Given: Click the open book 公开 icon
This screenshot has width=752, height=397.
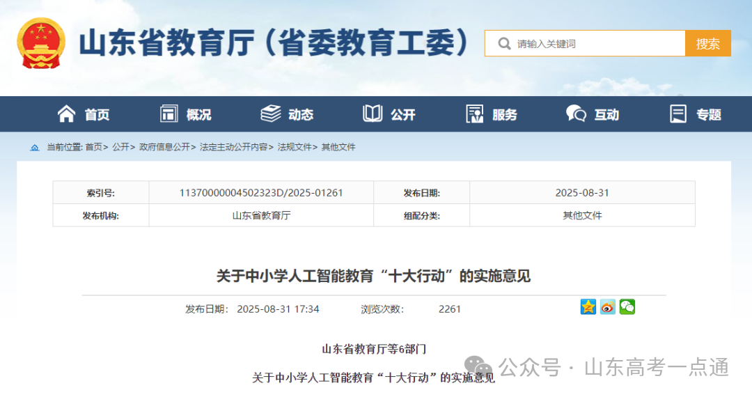Looking at the screenshot, I should tap(373, 114).
